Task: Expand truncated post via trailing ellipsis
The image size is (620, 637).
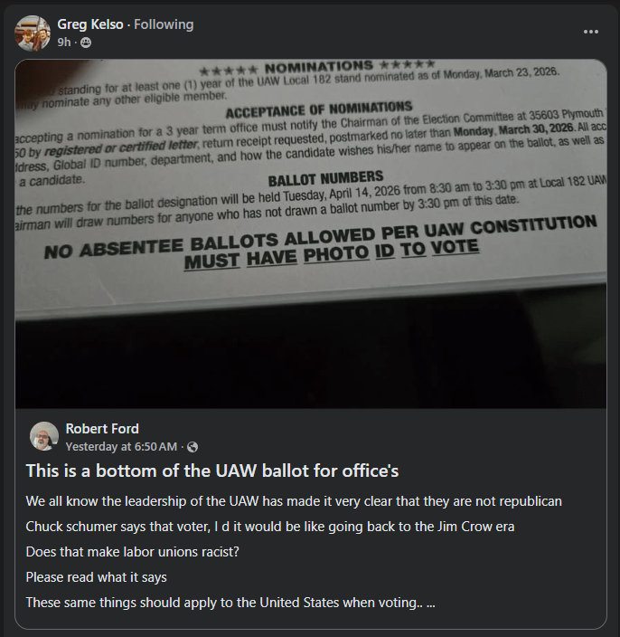Action: [431, 603]
